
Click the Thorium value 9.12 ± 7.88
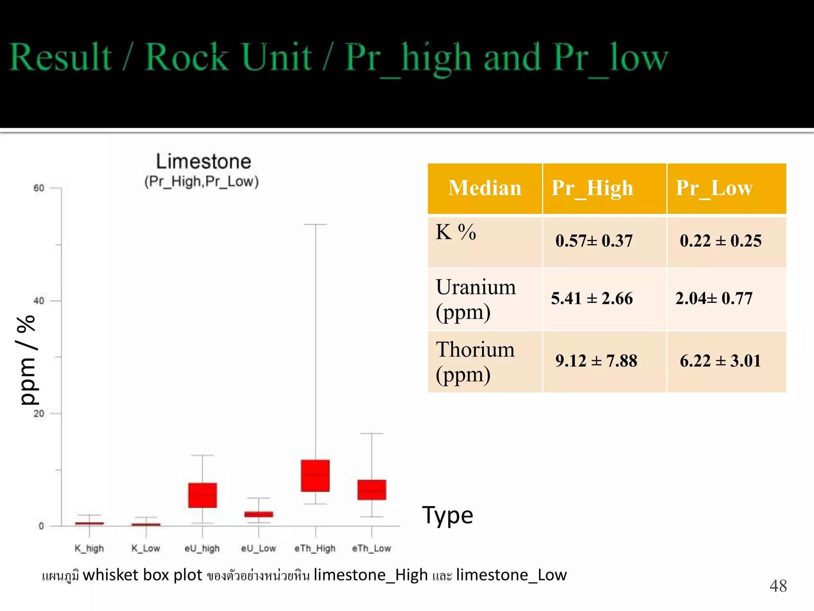(x=596, y=361)
